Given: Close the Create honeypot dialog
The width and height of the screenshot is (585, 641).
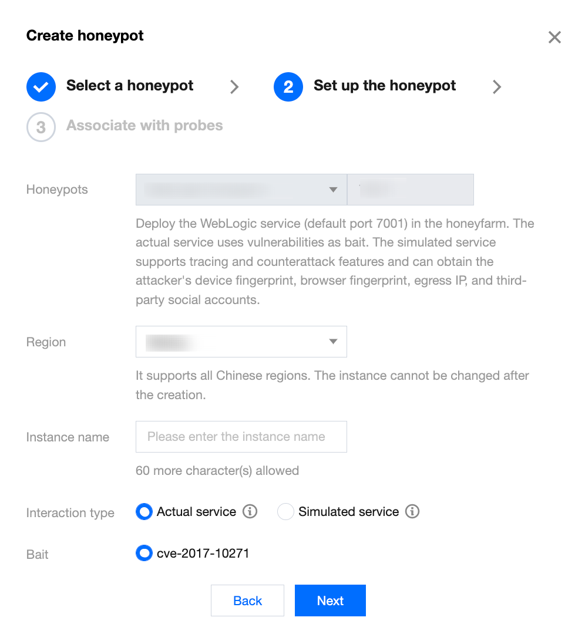Looking at the screenshot, I should [554, 38].
